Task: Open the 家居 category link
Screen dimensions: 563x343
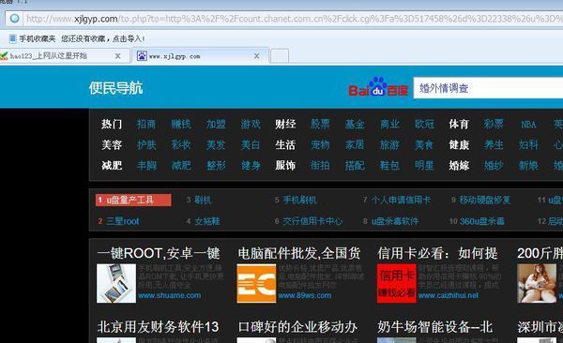Action: (355, 145)
